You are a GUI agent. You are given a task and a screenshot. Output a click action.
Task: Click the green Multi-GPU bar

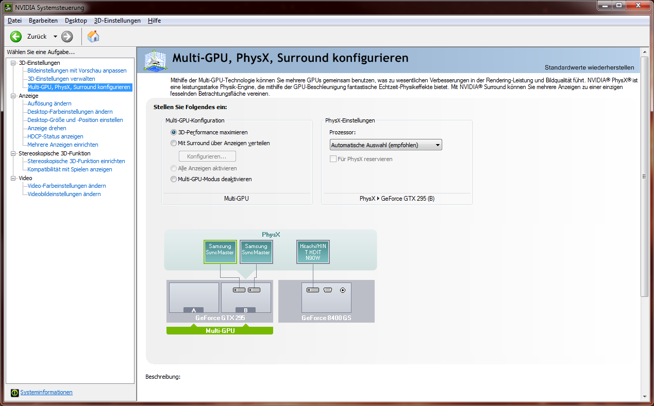pyautogui.click(x=220, y=330)
